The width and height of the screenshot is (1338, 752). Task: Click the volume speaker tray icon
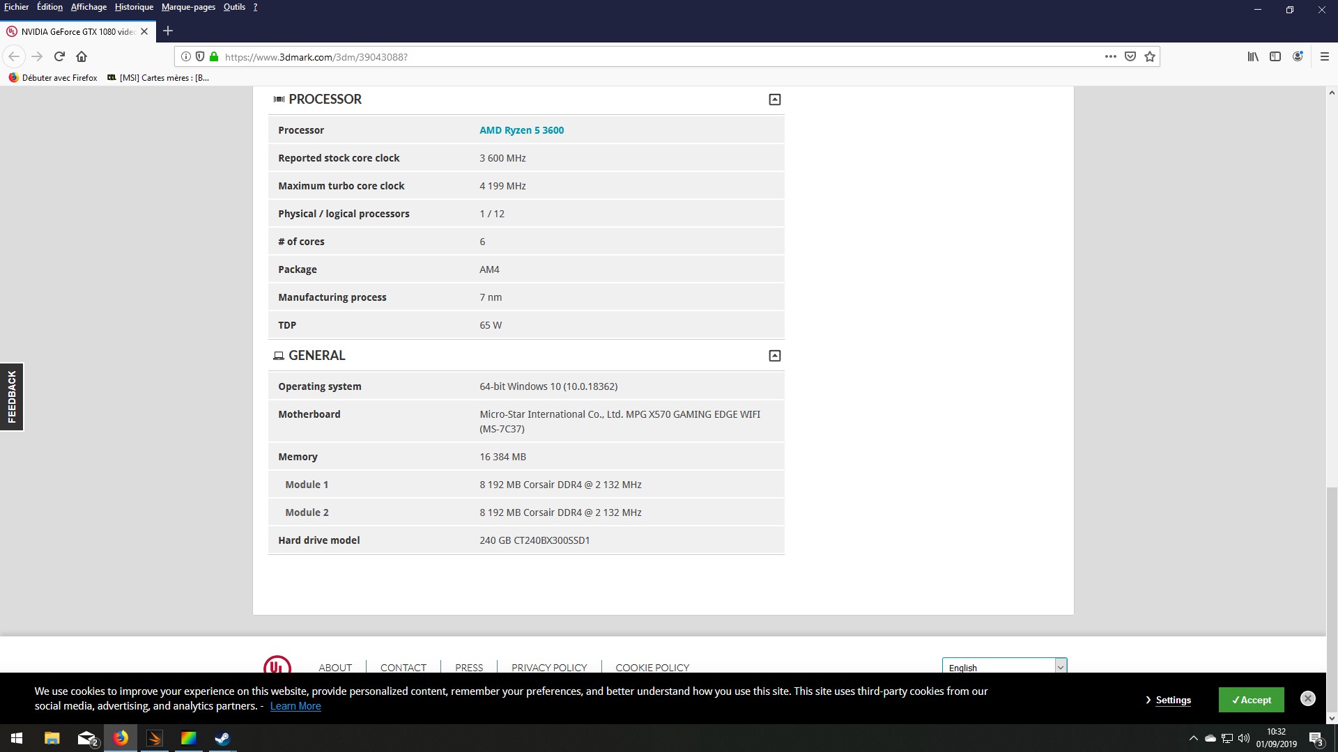click(x=1244, y=738)
